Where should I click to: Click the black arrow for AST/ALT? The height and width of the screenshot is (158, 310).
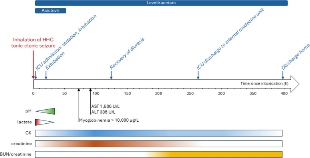coord(91,101)
